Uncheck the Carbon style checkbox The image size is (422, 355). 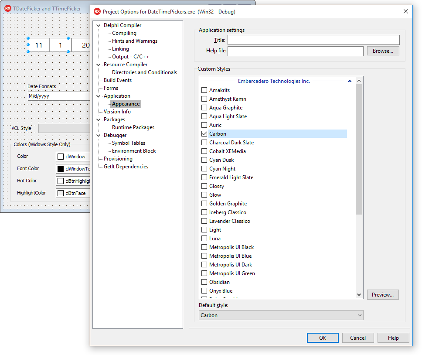point(204,134)
